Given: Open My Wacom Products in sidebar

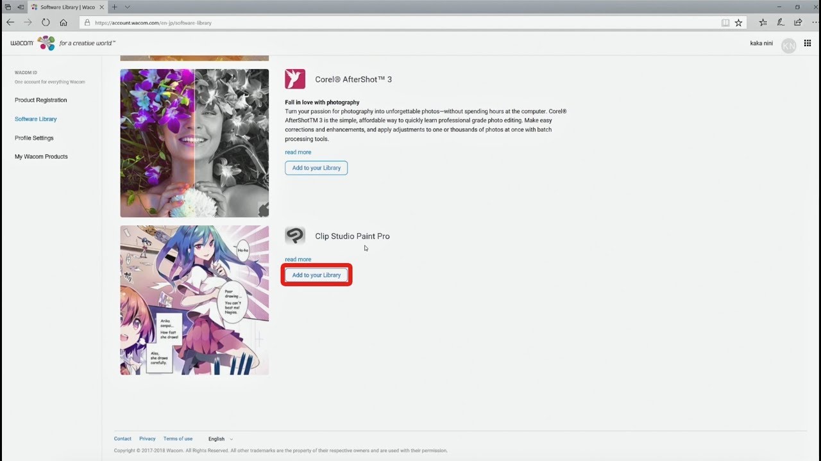Looking at the screenshot, I should tap(41, 156).
